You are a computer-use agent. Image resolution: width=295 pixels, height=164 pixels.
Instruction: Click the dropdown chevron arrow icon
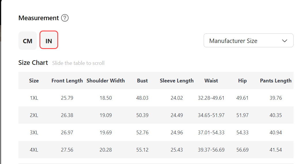(284, 41)
